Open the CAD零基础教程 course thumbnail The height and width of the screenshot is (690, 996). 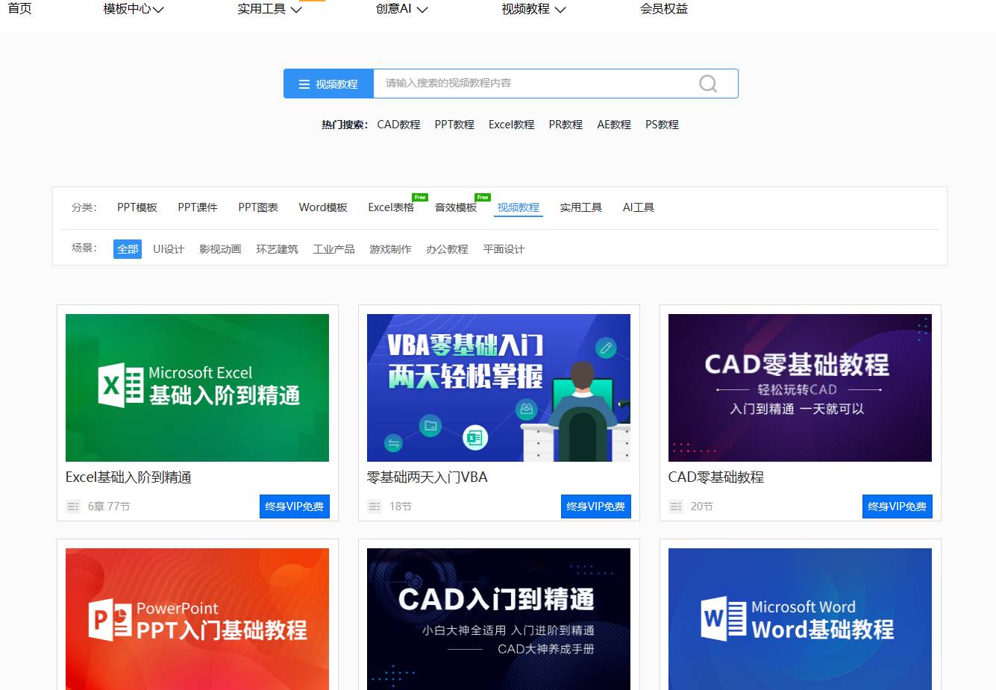[x=800, y=388]
